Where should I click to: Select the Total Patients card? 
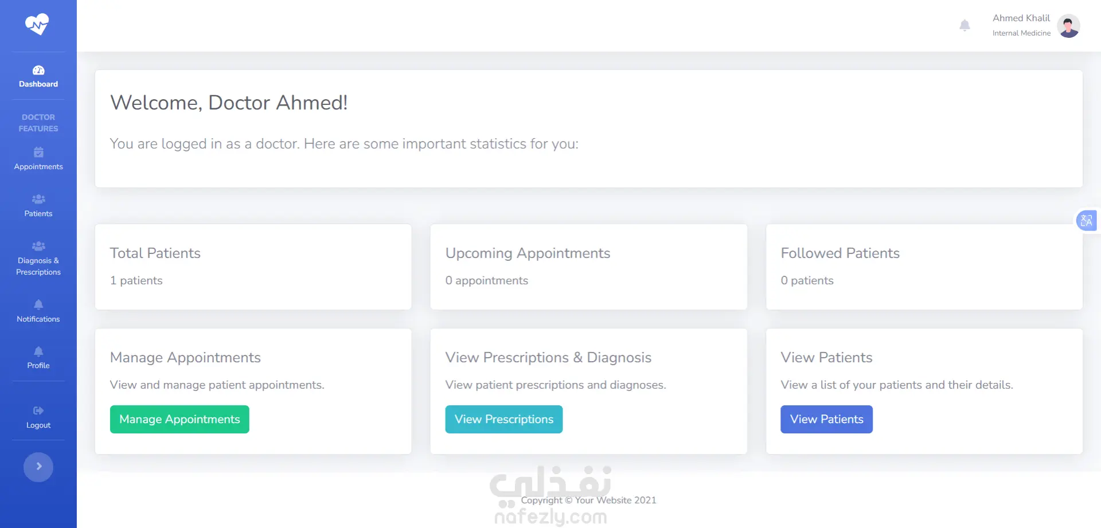tap(253, 267)
